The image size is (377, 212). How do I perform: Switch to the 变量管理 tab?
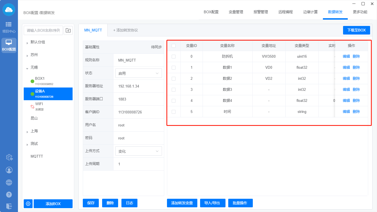click(x=236, y=12)
